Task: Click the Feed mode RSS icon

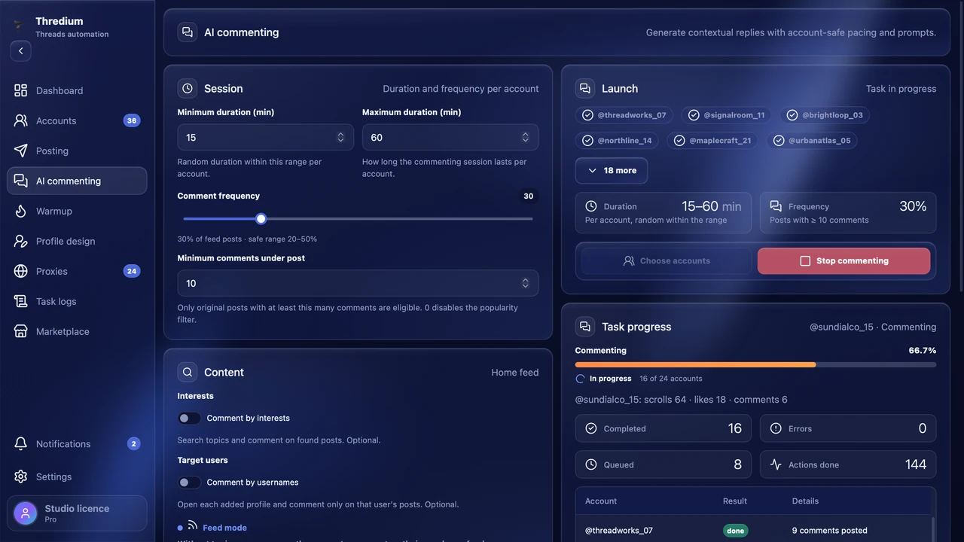Action: 193,525
